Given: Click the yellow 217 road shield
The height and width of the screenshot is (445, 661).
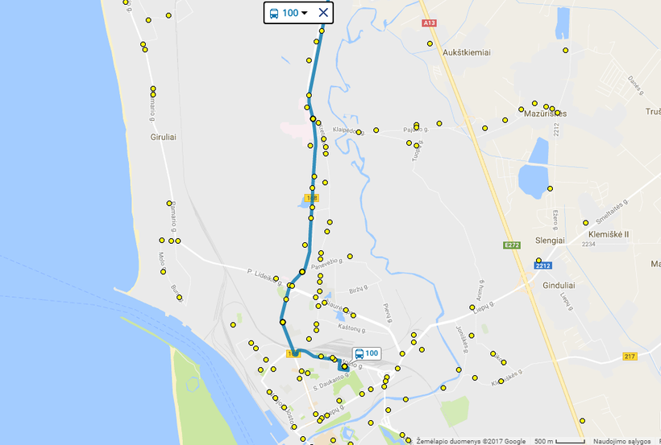Looking at the screenshot, I should pos(630,356).
